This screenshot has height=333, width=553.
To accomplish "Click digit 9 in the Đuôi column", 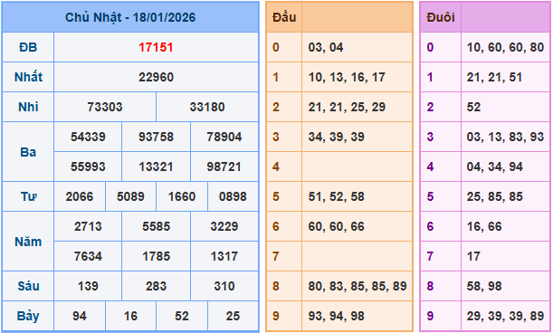I will (430, 316).
